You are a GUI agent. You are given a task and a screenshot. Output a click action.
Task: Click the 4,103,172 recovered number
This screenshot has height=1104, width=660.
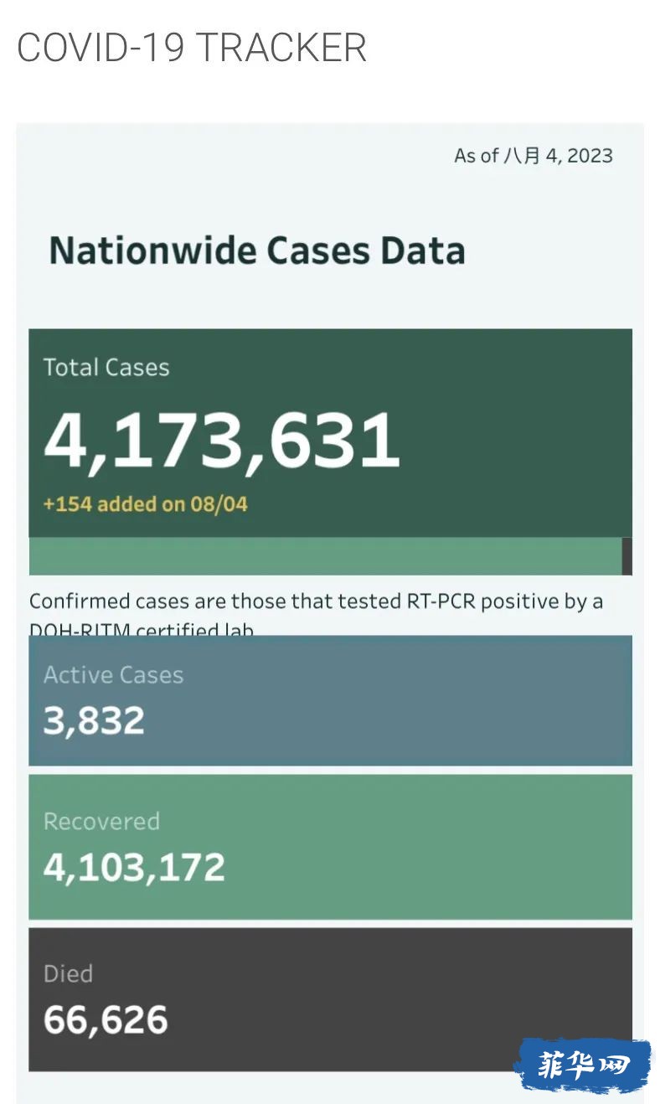point(134,868)
